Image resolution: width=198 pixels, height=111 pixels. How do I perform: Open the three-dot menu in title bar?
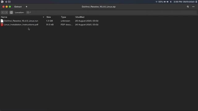pos(193,7)
